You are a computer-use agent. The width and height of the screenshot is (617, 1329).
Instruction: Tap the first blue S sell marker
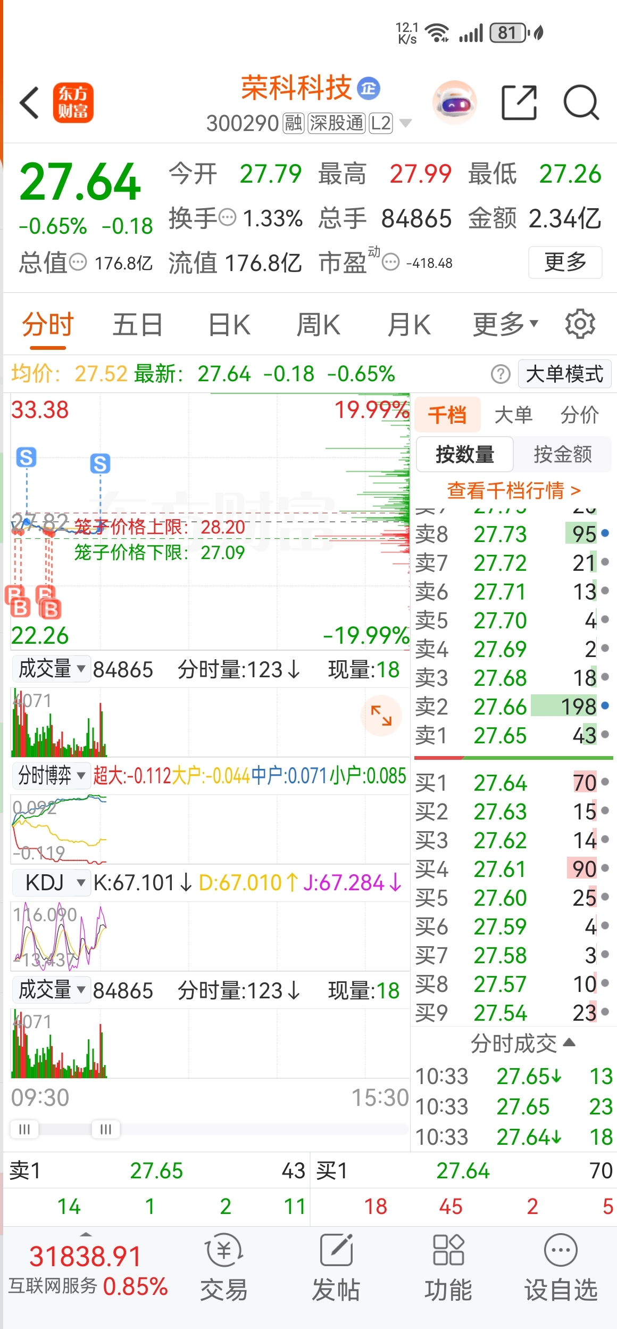tap(26, 457)
